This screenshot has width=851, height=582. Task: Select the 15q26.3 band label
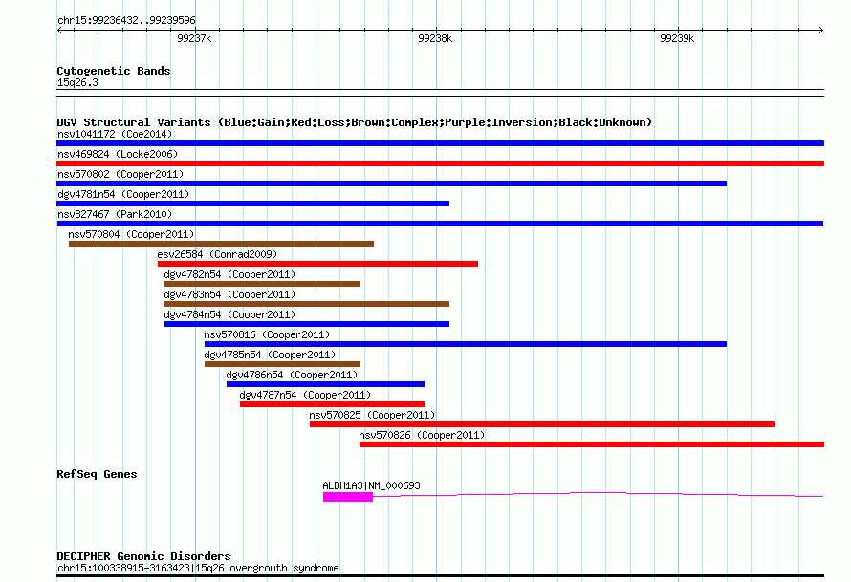[x=77, y=82]
